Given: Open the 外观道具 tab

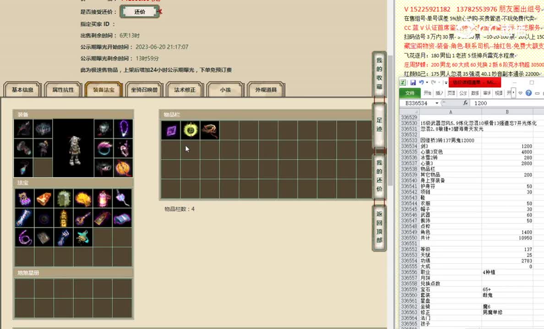Looking at the screenshot, I should 266,90.
